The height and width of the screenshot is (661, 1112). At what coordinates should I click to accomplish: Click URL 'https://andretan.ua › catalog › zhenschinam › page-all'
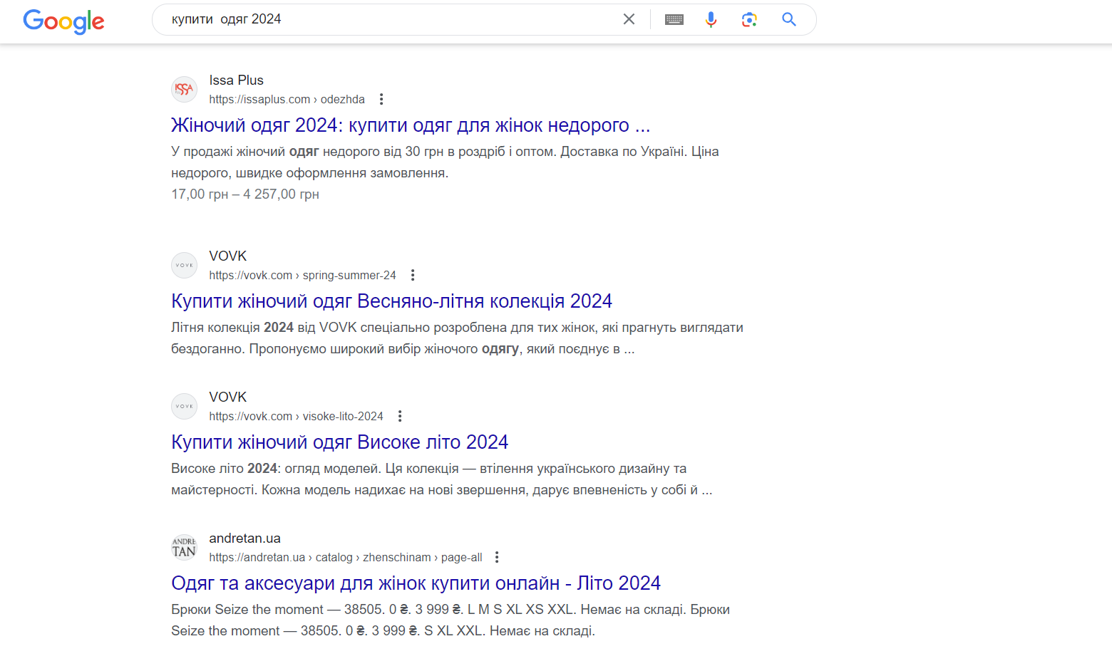click(345, 558)
